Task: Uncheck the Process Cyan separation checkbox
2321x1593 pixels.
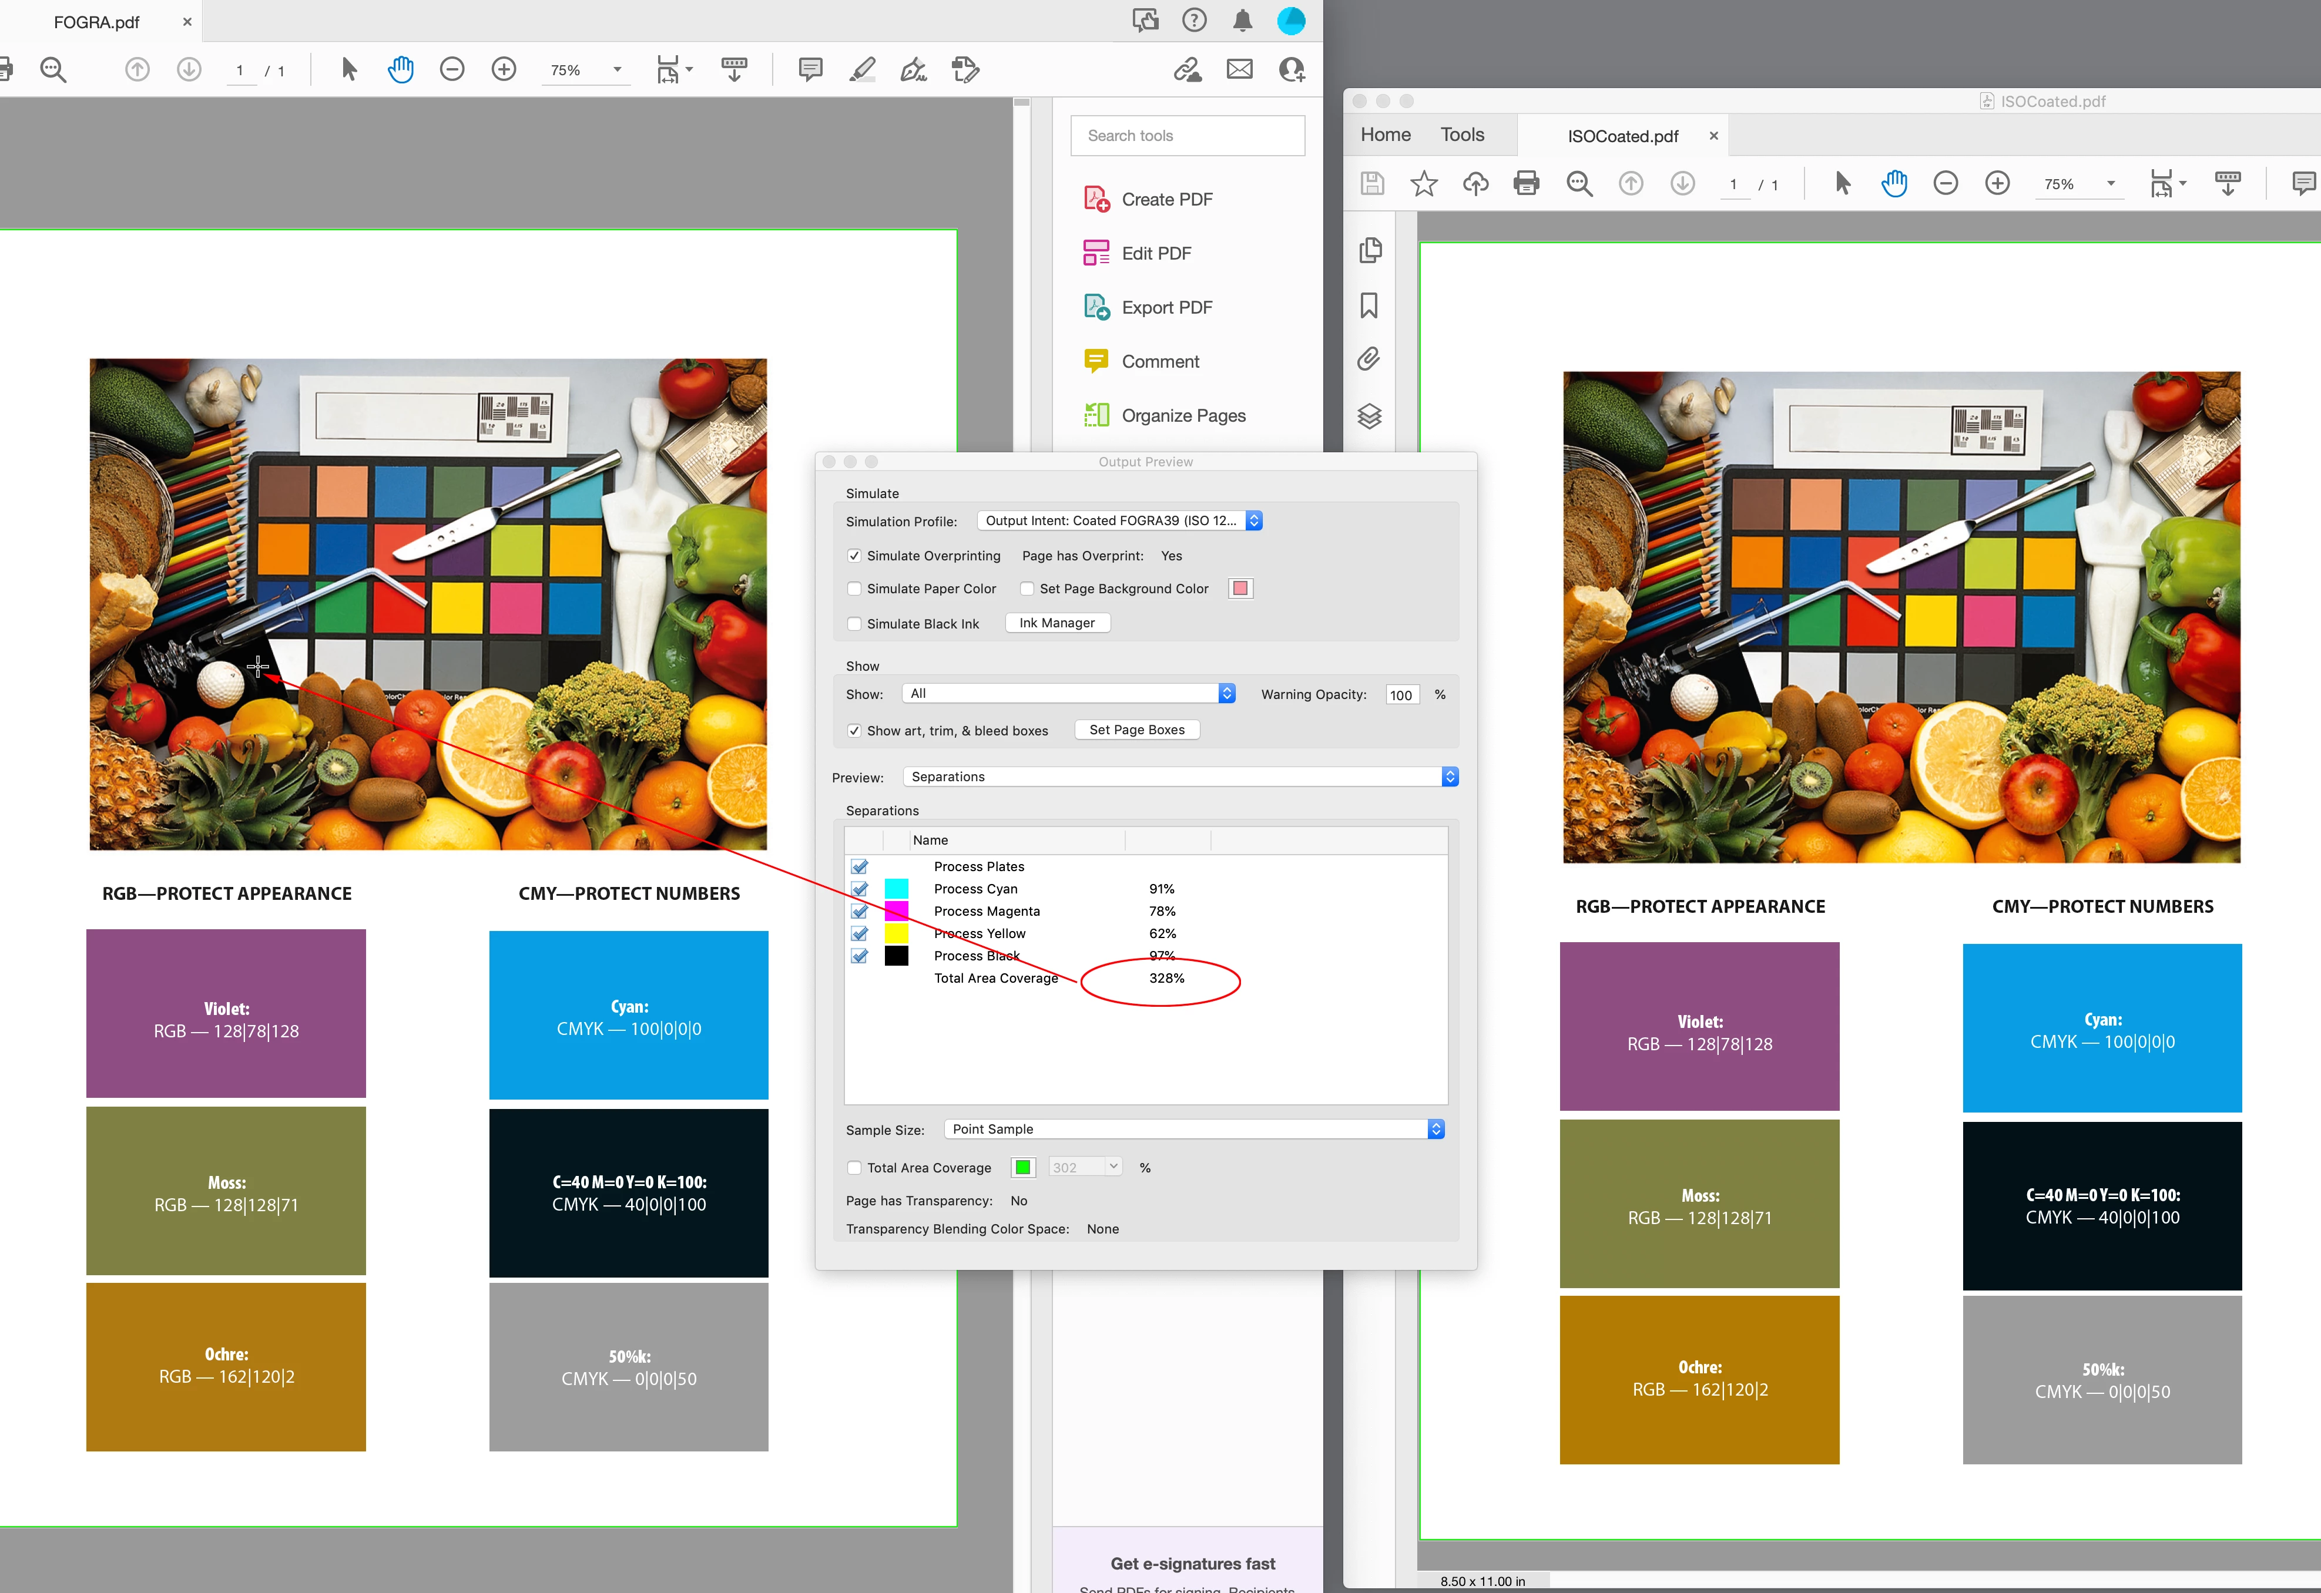Action: coord(859,888)
